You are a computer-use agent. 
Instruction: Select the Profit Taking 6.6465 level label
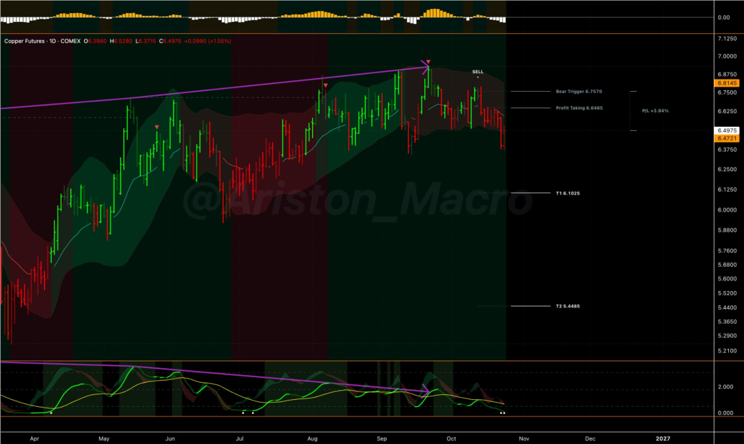(x=579, y=108)
